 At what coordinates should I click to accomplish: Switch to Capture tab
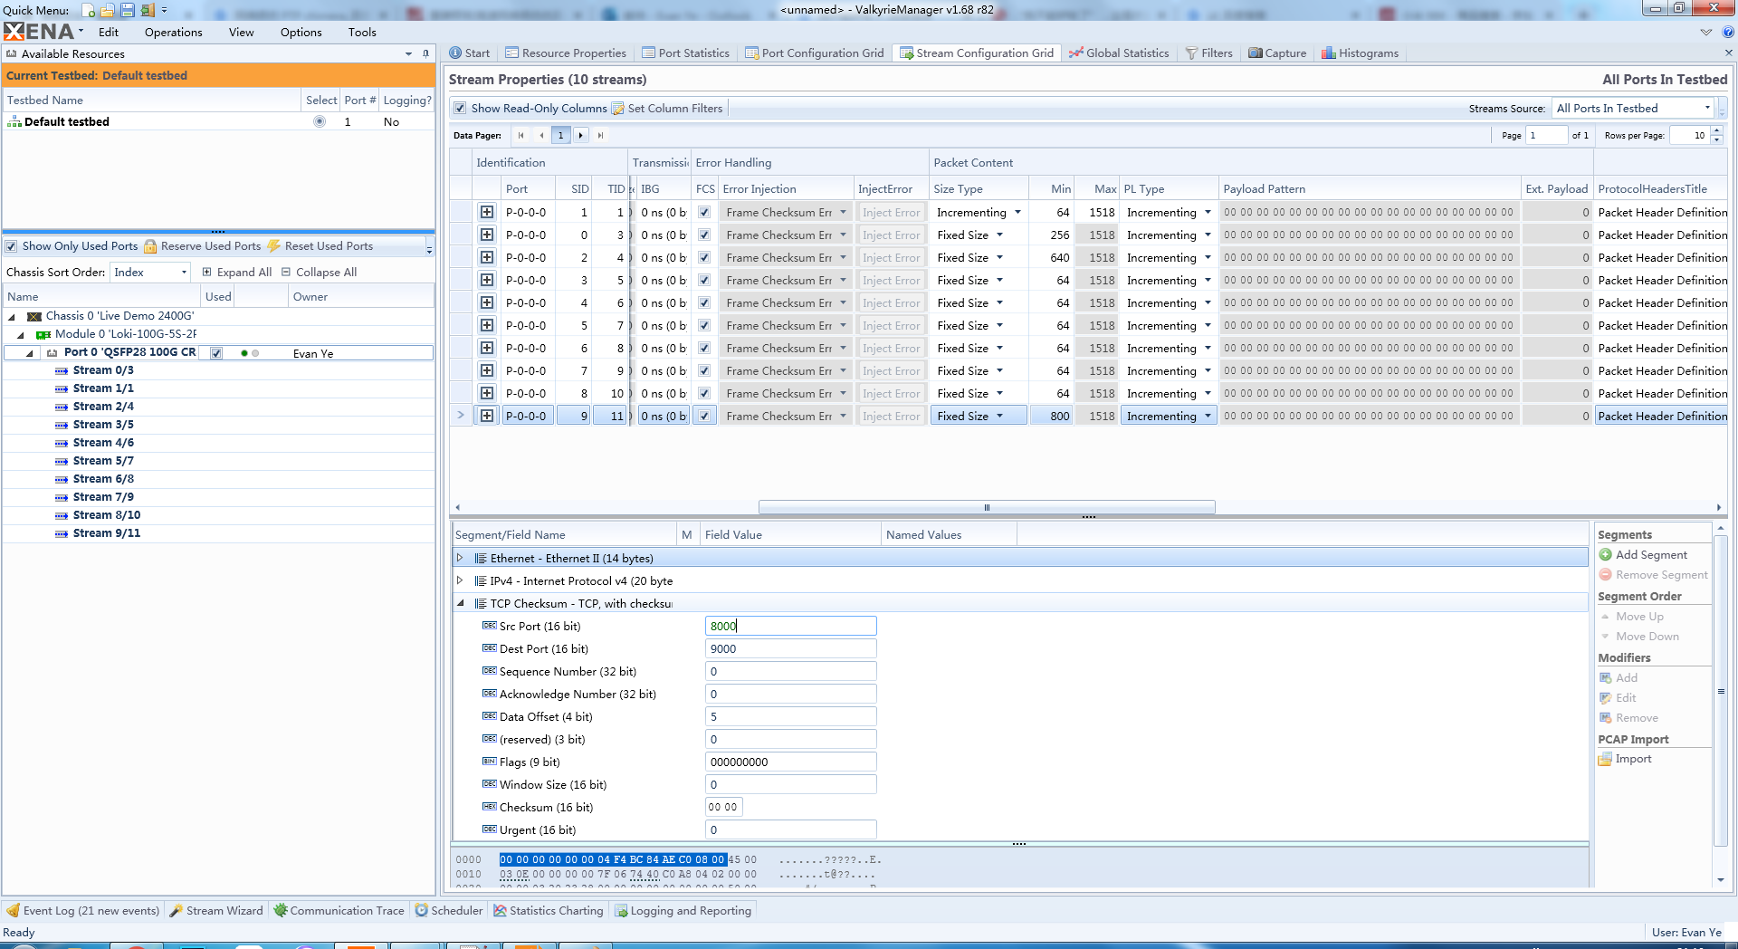[x=1277, y=53]
